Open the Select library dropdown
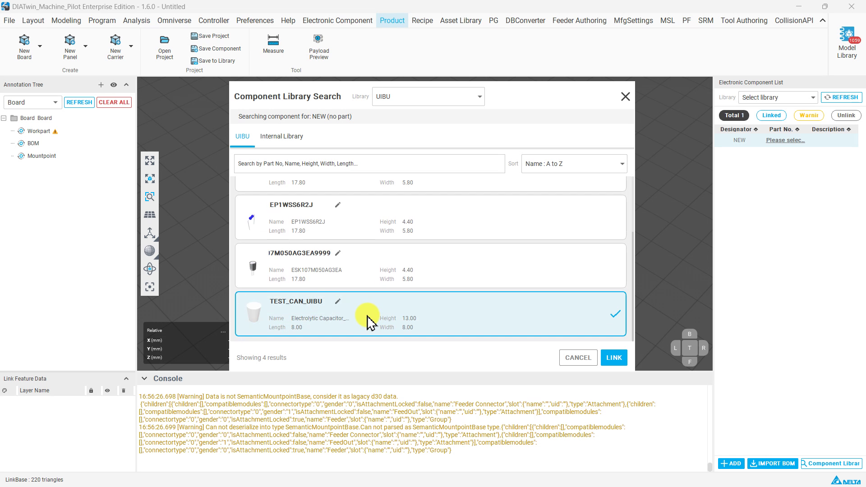This screenshot has width=866, height=487. click(x=778, y=97)
